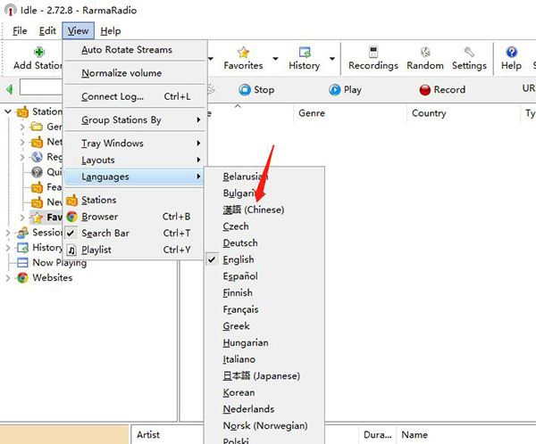
Task: Click the Stop playback button
Action: coord(256,90)
